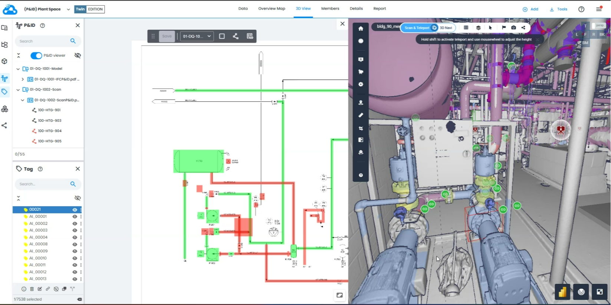Take a screenshot with the camera icon
Screen dimensions: 611x305
(513, 27)
